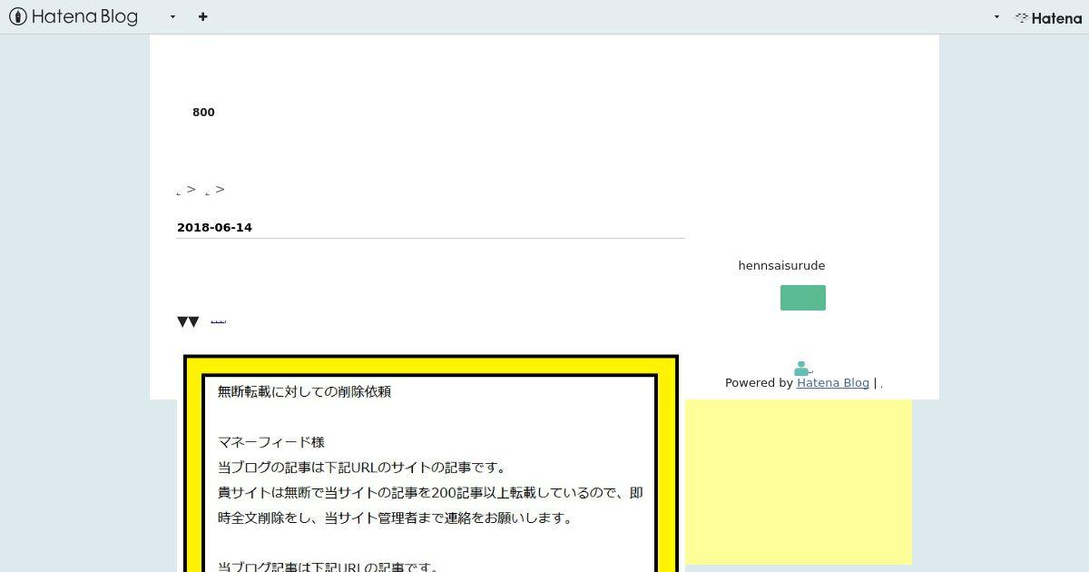The height and width of the screenshot is (572, 1089).
Task: Click the line 当ブログの記事は下記URLのサイトの記事です。
Action: (x=362, y=468)
